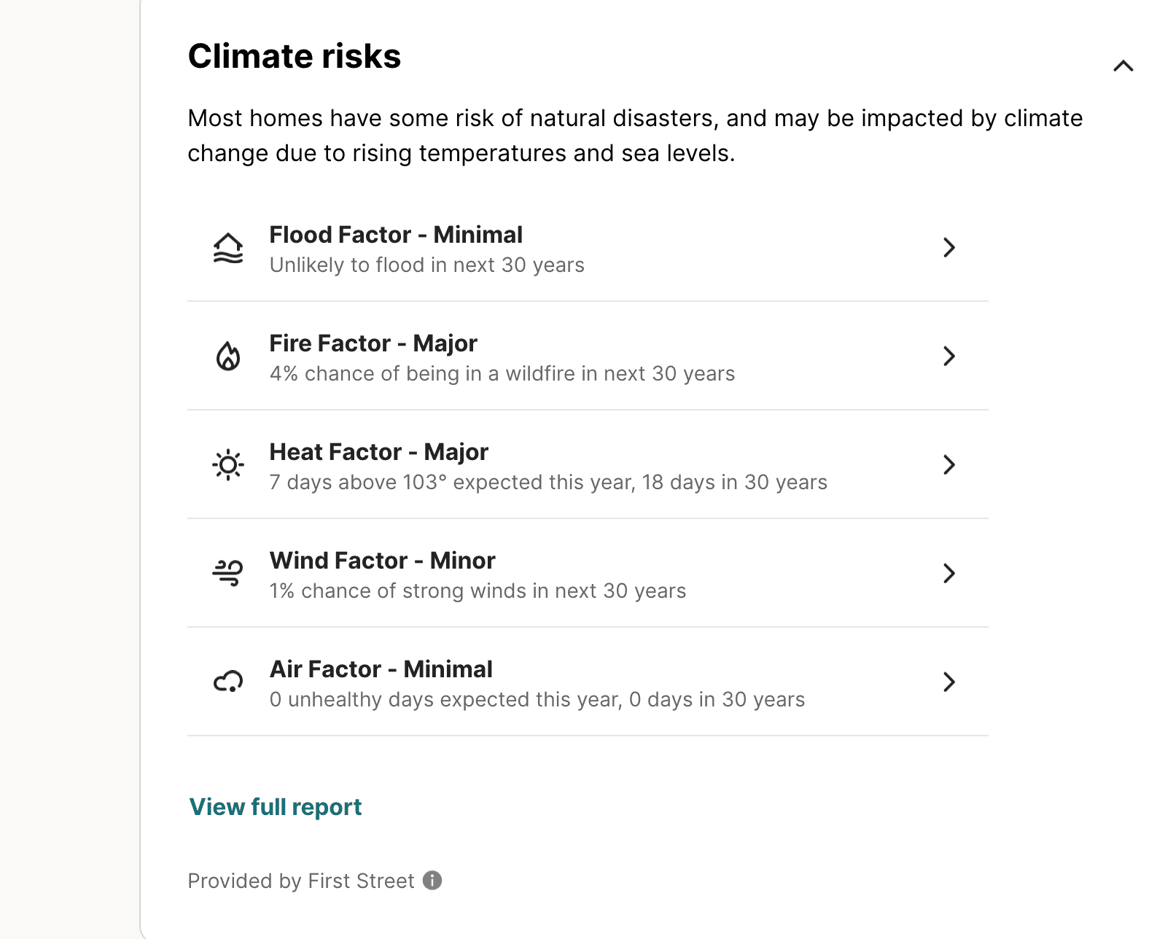Open Fire Factor - Major details
The width and height of the screenshot is (1165, 939).
[x=588, y=356]
